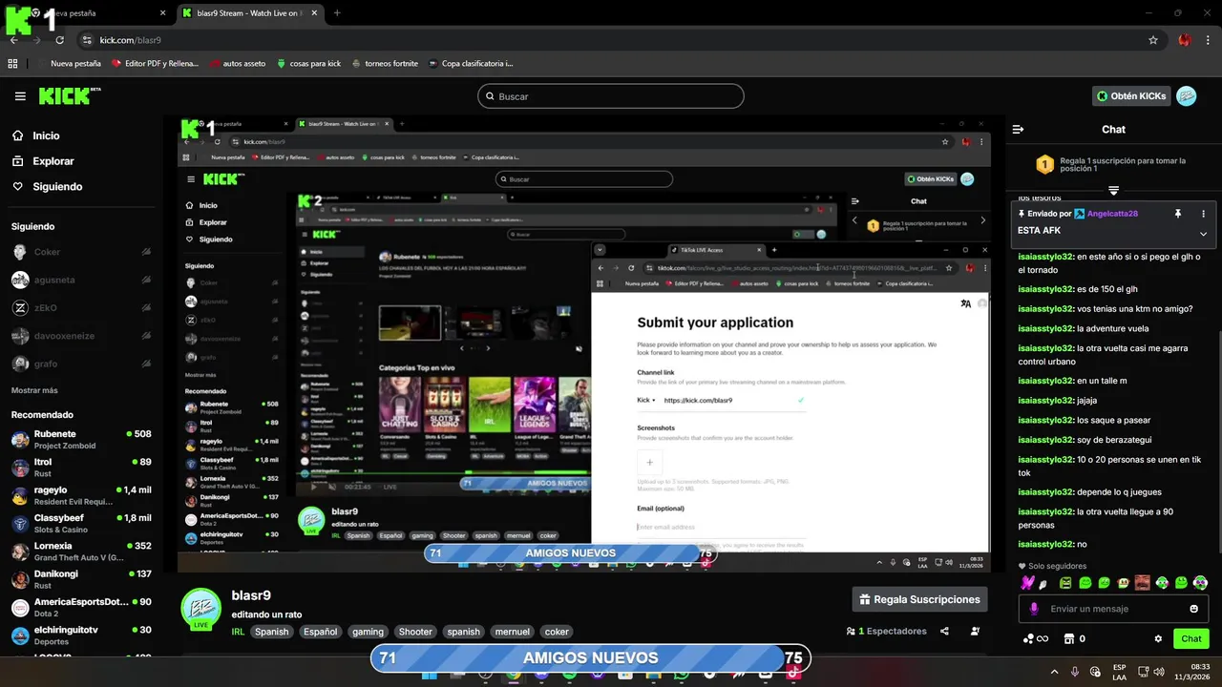Show hidden system tray icons
The image size is (1222, 687).
pos(1054,672)
